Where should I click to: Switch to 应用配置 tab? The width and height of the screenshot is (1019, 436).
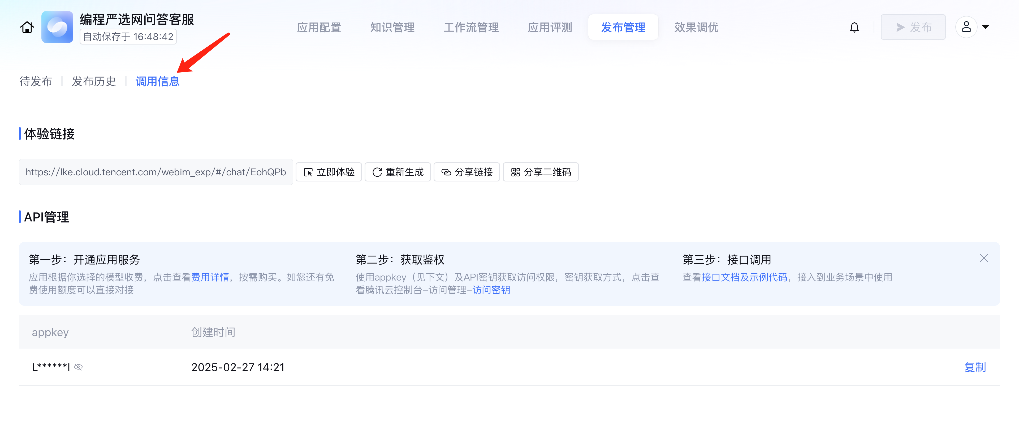[x=319, y=27]
